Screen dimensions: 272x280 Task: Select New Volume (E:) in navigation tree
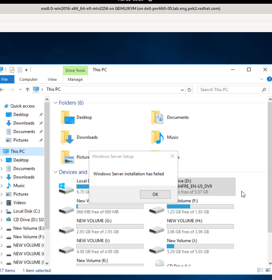pos(29,228)
